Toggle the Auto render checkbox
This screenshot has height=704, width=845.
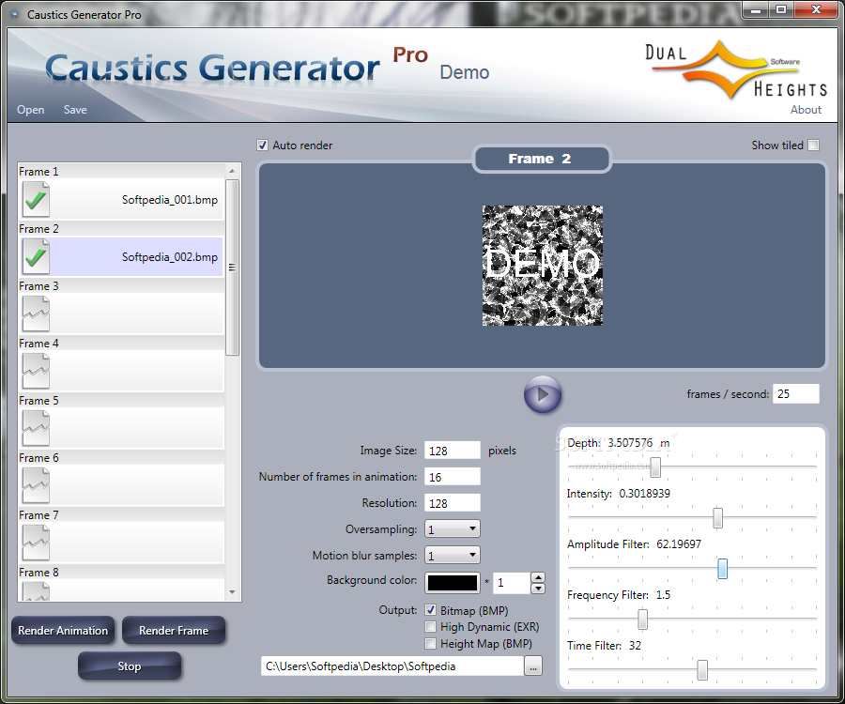pos(263,145)
